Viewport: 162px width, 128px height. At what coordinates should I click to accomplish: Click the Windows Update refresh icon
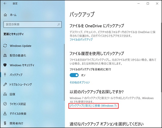coord(5,46)
